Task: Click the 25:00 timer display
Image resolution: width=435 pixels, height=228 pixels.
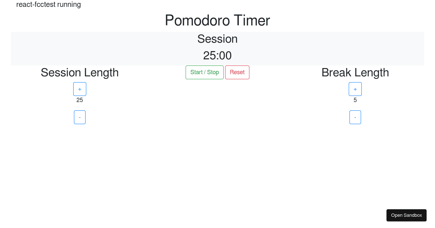Action: coord(217,55)
